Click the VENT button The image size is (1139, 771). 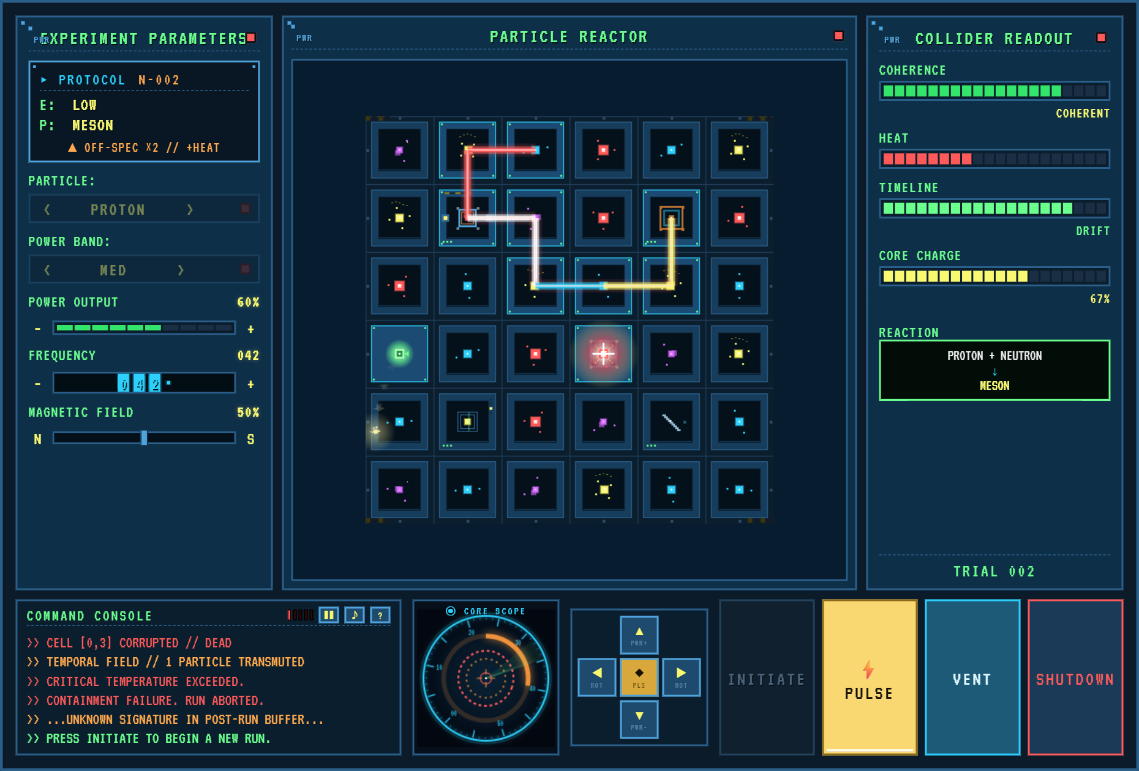[x=972, y=677]
